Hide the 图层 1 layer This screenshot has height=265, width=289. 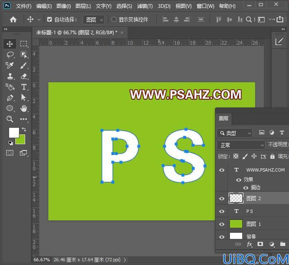click(x=222, y=224)
